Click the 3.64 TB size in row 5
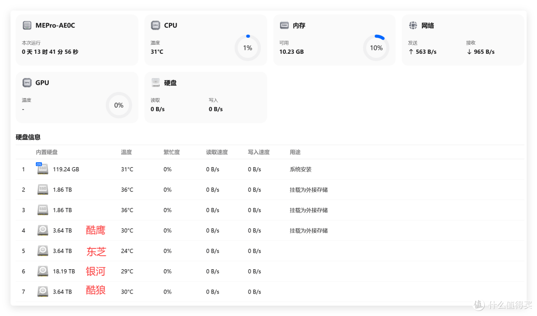 [62, 251]
